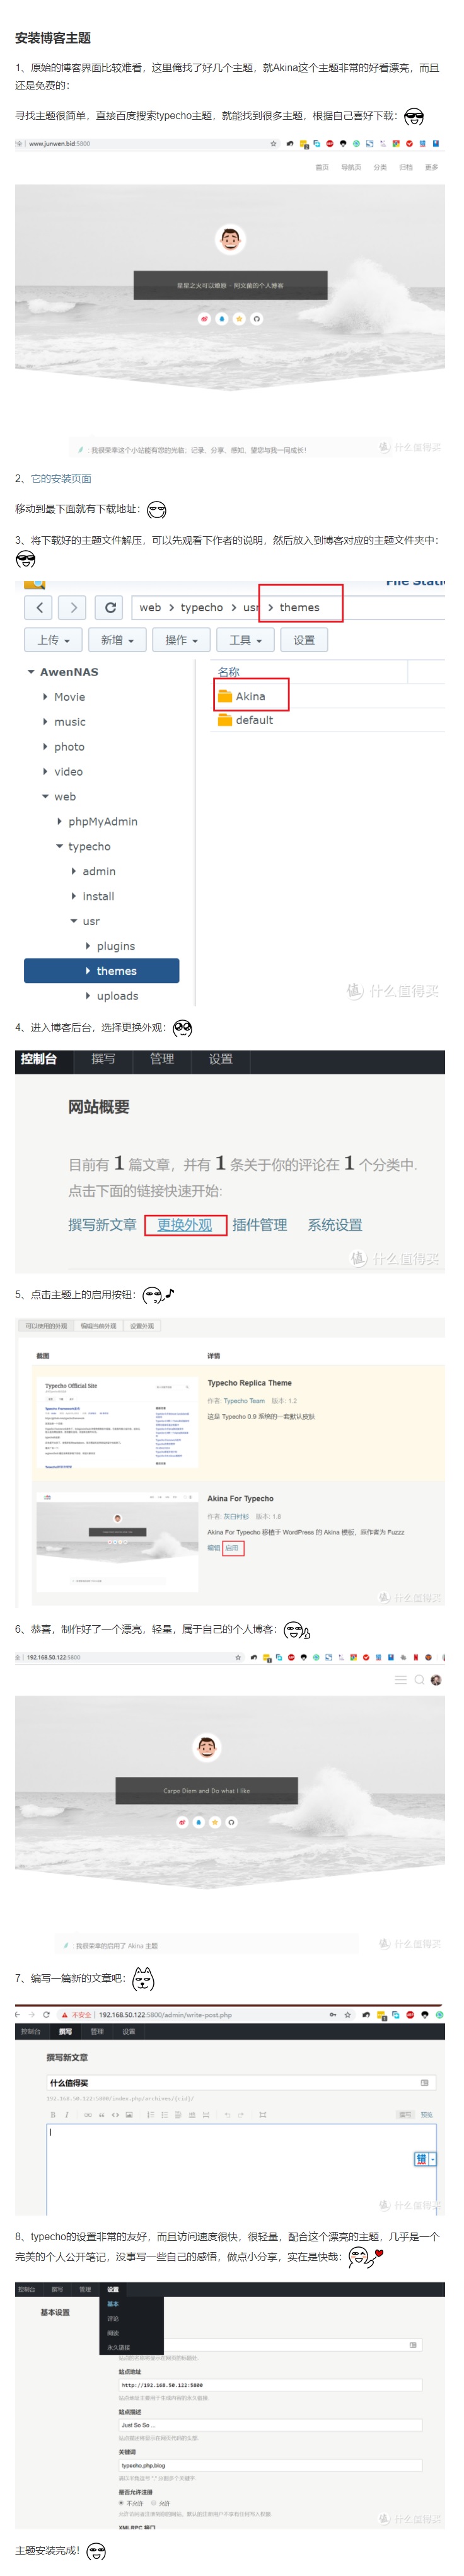464x2576 pixels.
Task: Open the 编辑当前外观 tab
Action: tap(99, 1327)
